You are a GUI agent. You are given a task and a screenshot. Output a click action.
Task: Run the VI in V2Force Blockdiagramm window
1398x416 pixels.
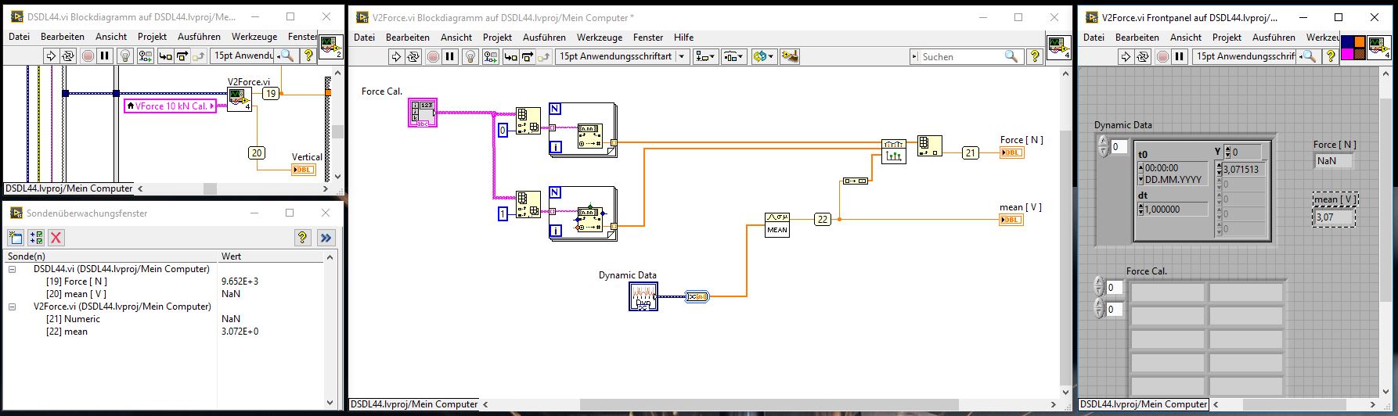396,56
